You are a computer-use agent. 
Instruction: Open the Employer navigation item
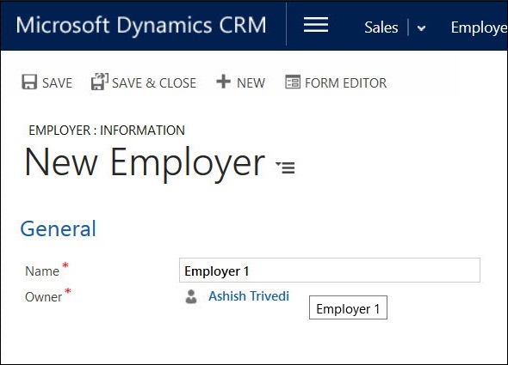[x=480, y=28]
